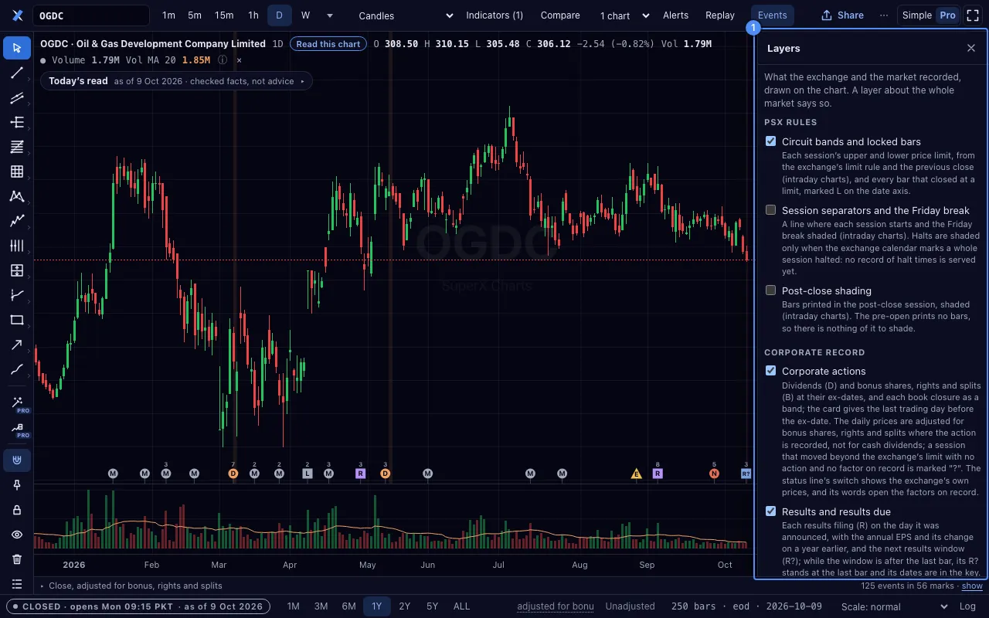Switch to the 6M range
The width and height of the screenshot is (989, 618).
[x=348, y=606]
